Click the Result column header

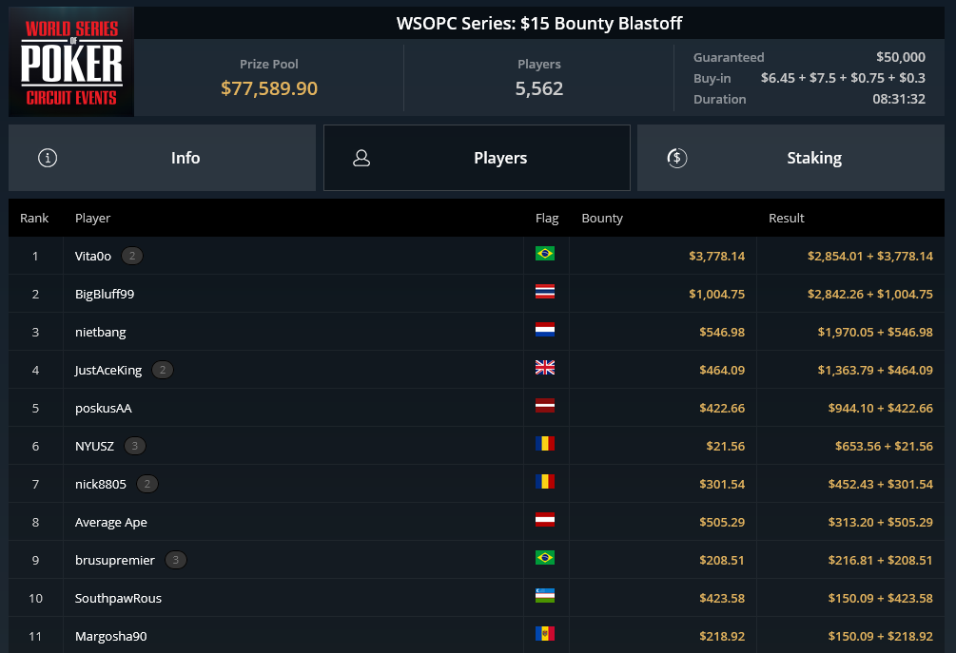tap(786, 218)
